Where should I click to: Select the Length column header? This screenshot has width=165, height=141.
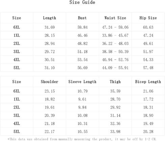click(49, 18)
